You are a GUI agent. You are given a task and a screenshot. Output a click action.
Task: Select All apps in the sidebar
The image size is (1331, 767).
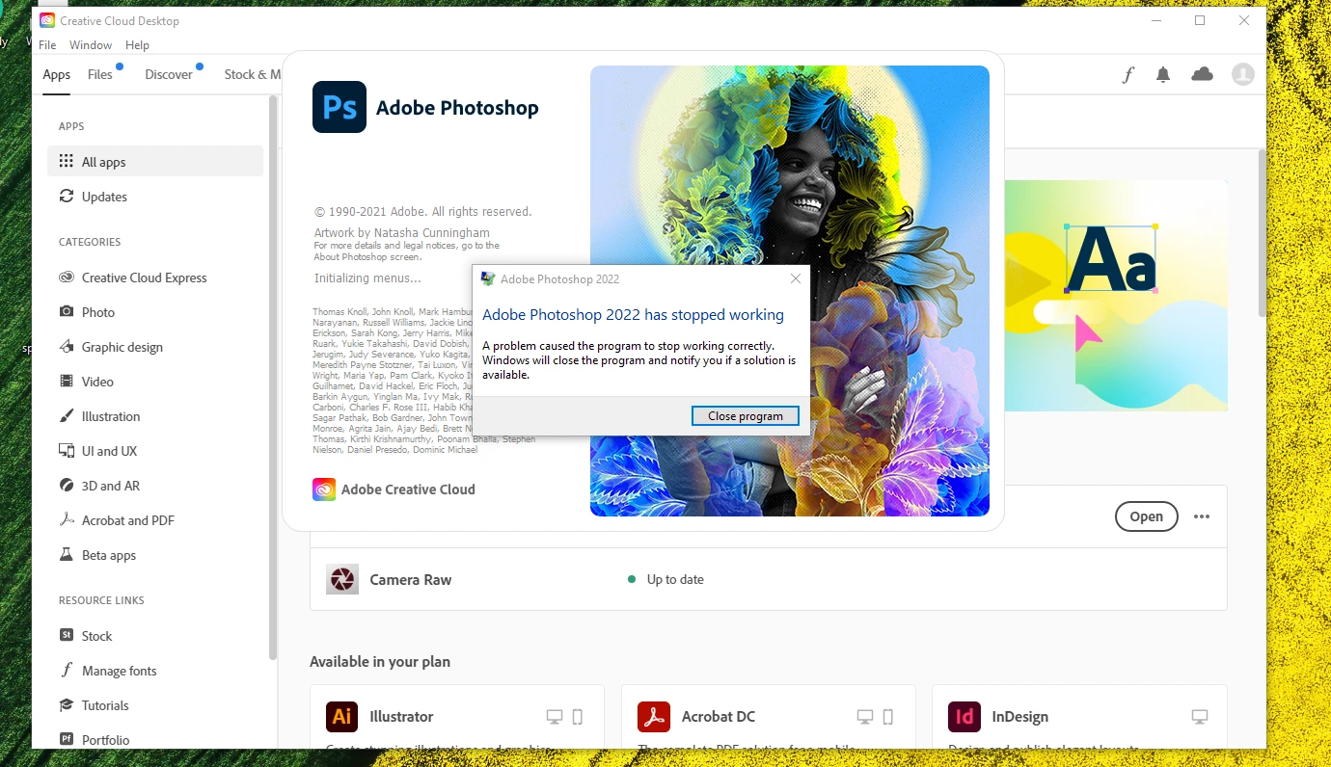tap(155, 162)
